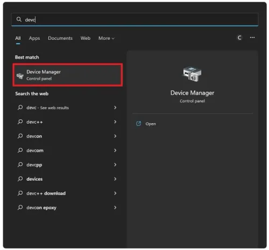Click the search magnifier icon in search box

coord(19,19)
